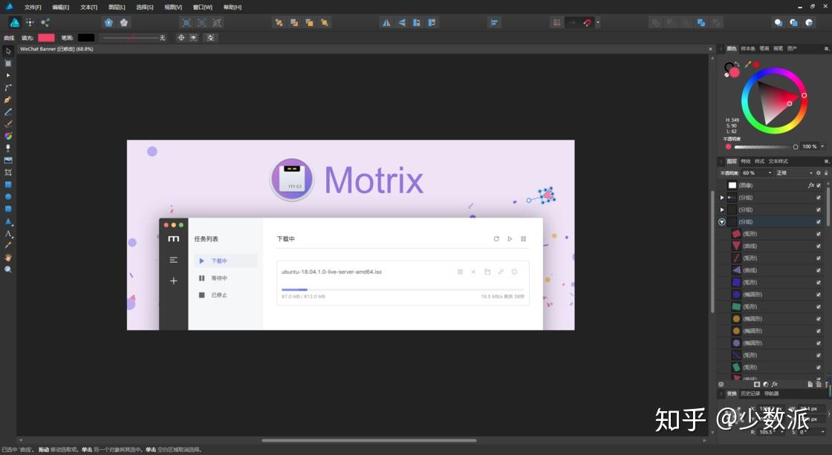Select the Artistic Text tool
The image size is (832, 455).
tap(8, 233)
